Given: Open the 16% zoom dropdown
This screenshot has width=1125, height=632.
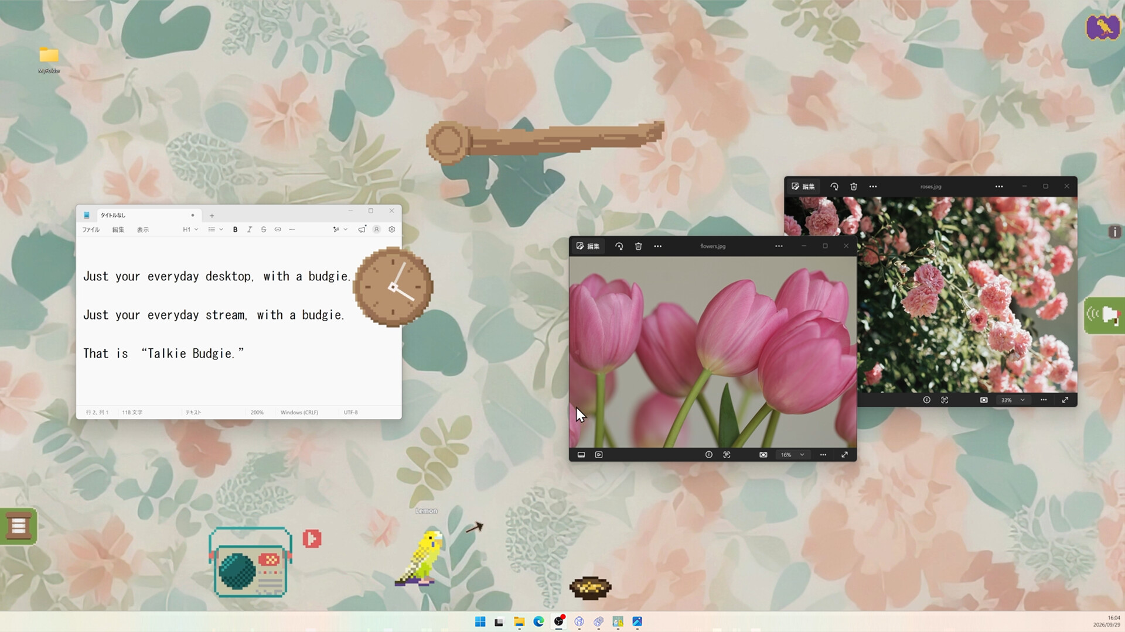Looking at the screenshot, I should click(x=792, y=455).
